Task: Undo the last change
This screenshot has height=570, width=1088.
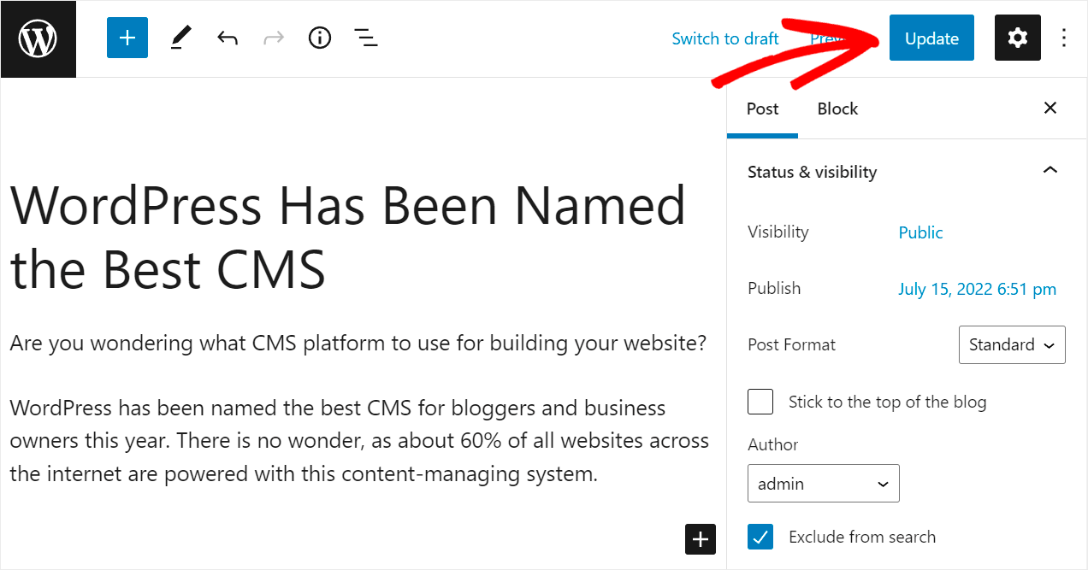Action: click(x=227, y=38)
